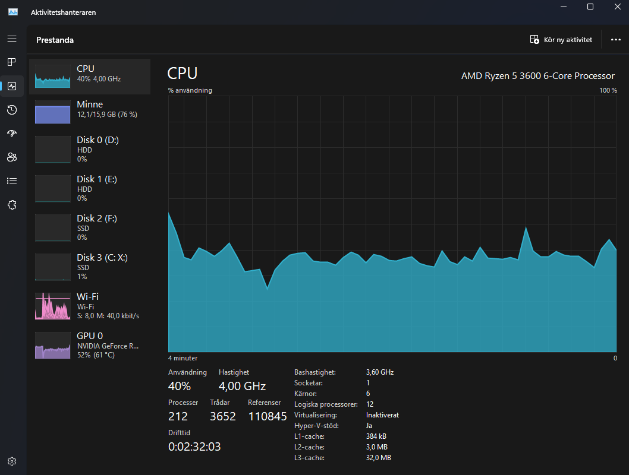
Task: Click the '4 minuter' time label
Action: tap(183, 358)
